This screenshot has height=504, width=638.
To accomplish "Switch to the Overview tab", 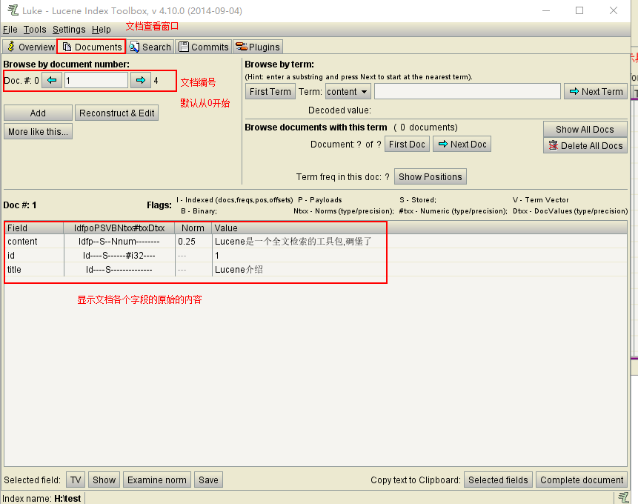I will click(x=30, y=47).
